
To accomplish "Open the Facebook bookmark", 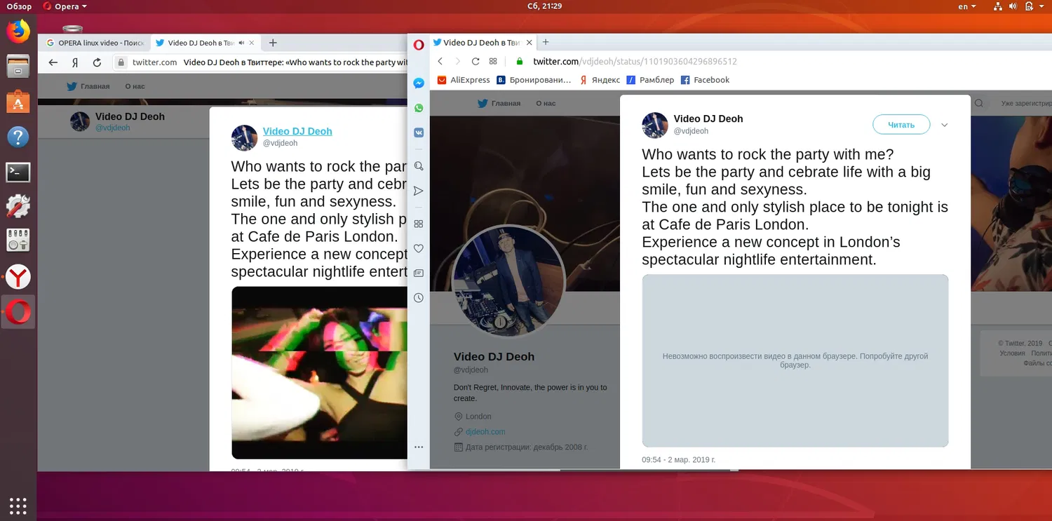I will click(x=706, y=80).
